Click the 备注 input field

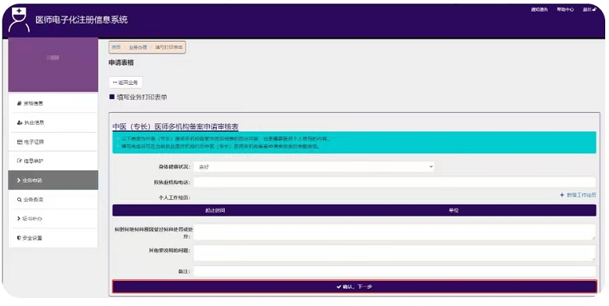coord(394,271)
